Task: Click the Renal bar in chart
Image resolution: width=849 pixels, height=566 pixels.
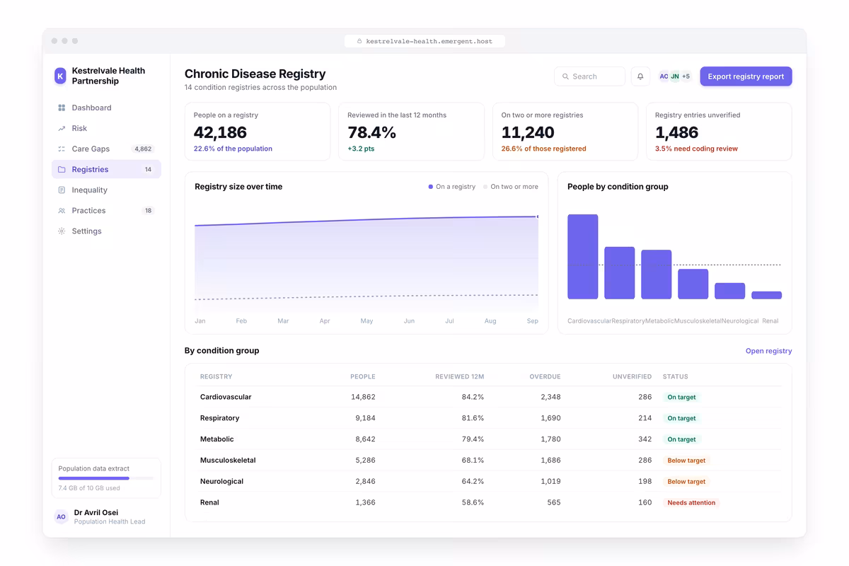Action: click(x=767, y=295)
